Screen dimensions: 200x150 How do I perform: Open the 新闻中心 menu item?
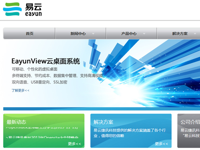click(78, 34)
